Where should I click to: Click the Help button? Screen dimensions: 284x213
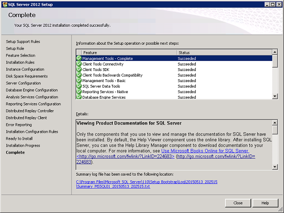[x=265, y=203]
